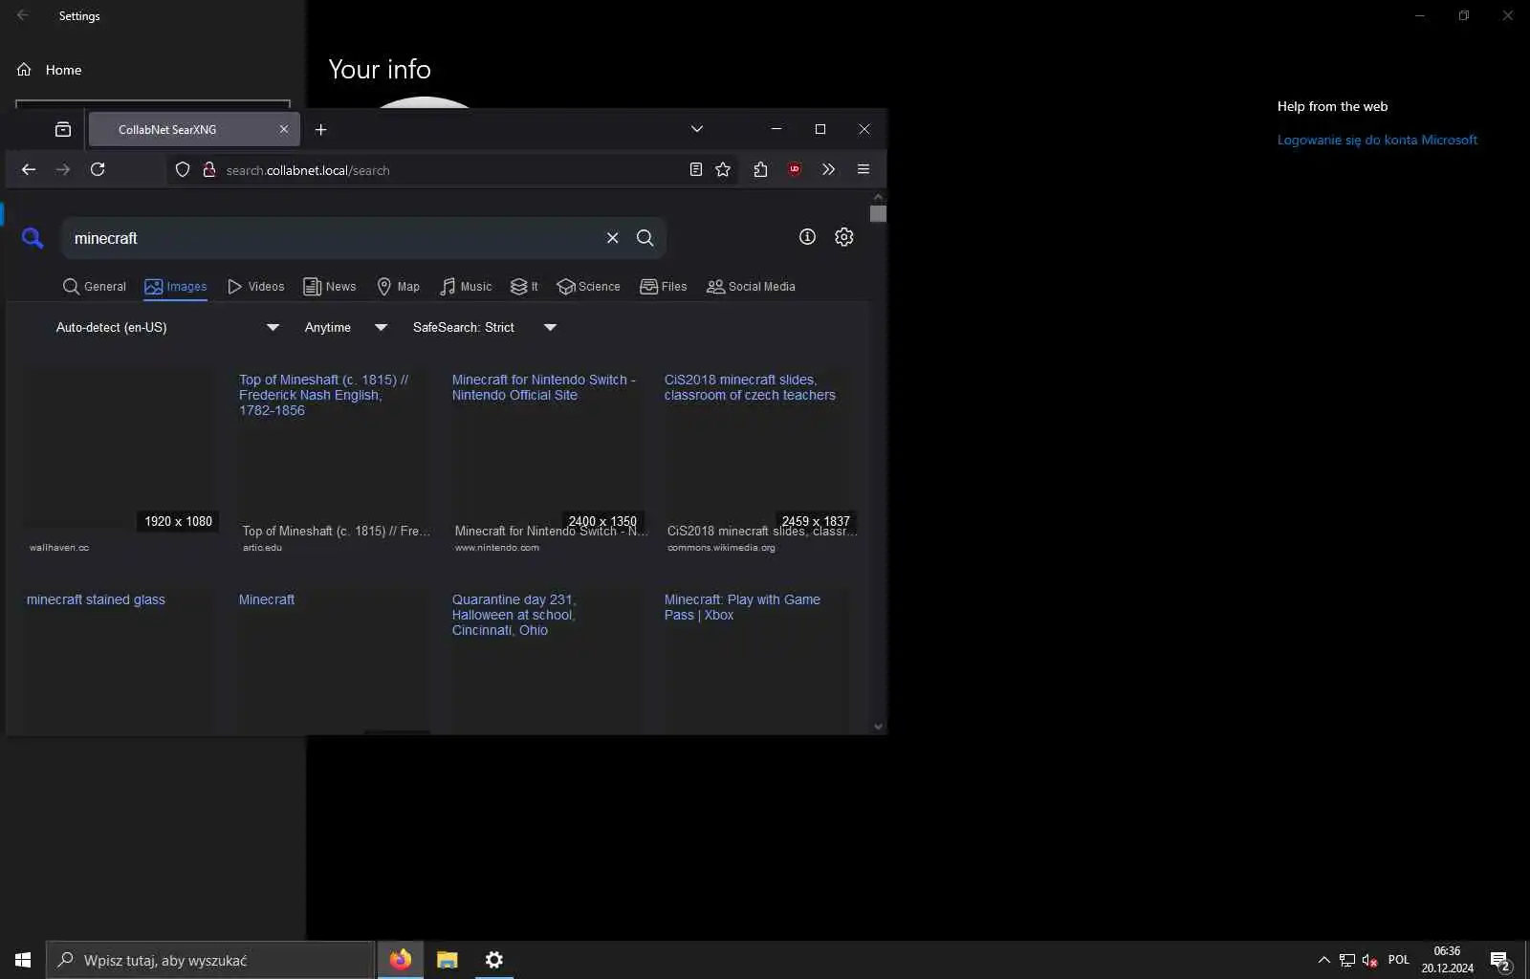The height and width of the screenshot is (979, 1530).
Task: Open minecraft stained glass result
Action: click(96, 599)
